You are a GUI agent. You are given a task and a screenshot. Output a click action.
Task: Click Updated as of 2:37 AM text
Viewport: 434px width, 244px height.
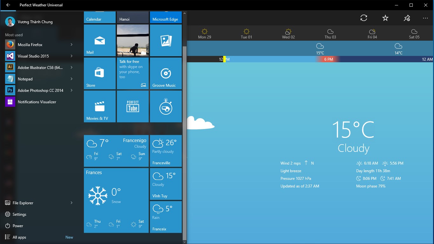pyautogui.click(x=300, y=186)
